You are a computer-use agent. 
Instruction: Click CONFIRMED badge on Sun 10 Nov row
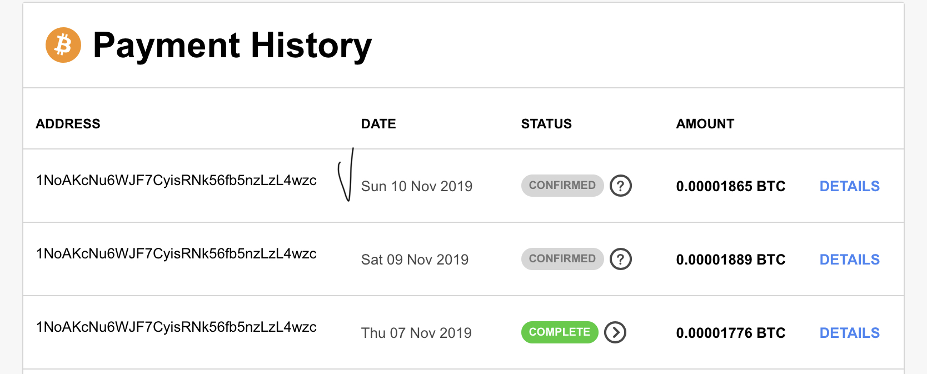coord(562,186)
